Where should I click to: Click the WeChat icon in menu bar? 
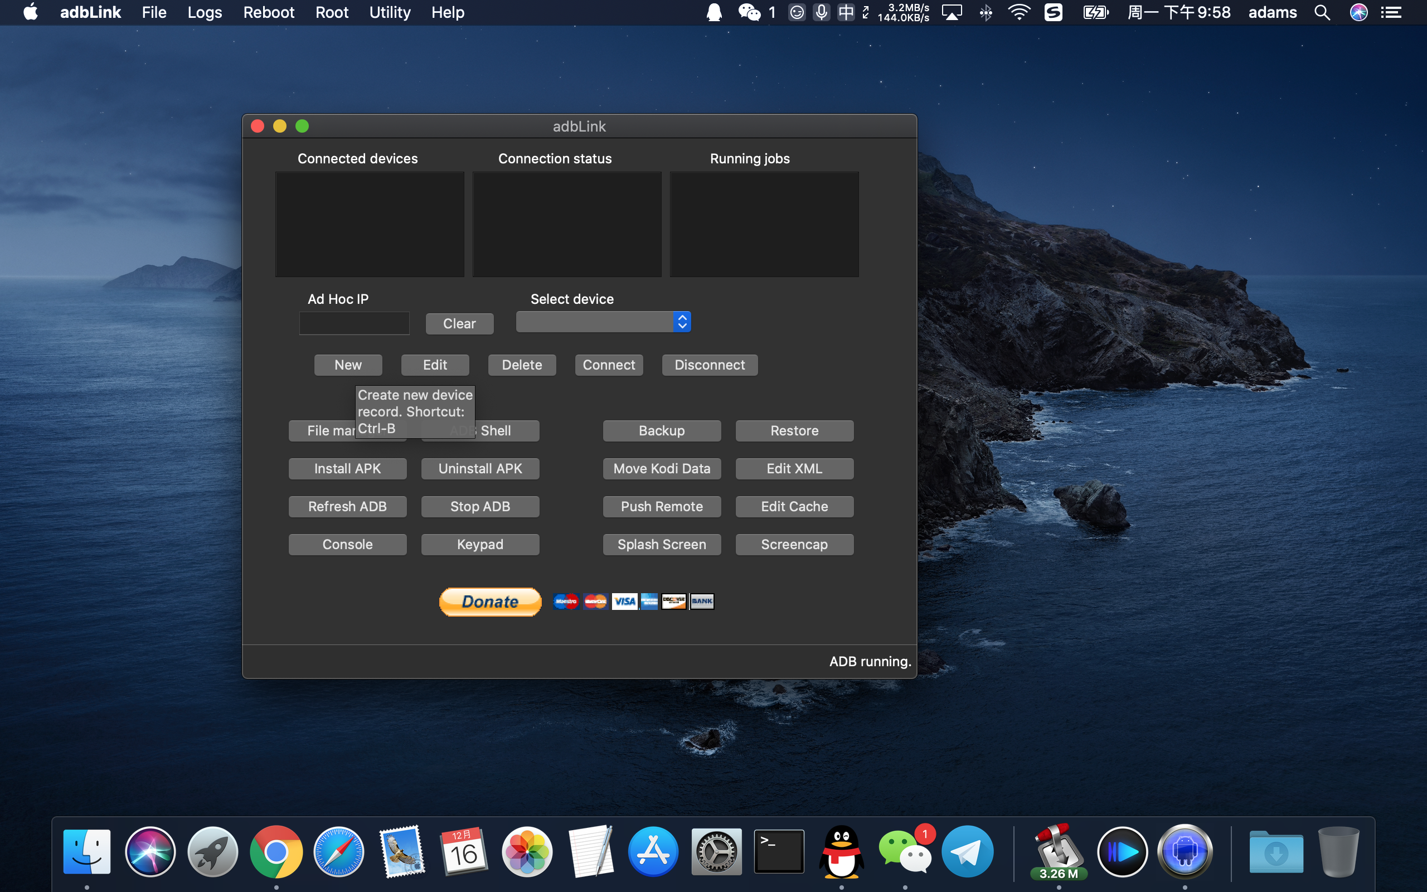click(749, 12)
